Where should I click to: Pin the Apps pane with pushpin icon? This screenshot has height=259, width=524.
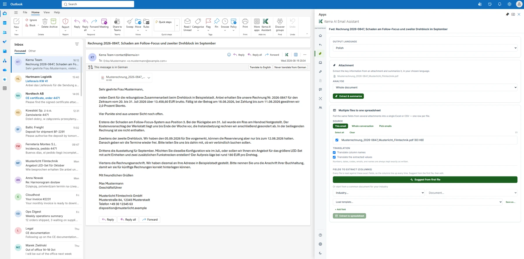pyautogui.click(x=507, y=14)
